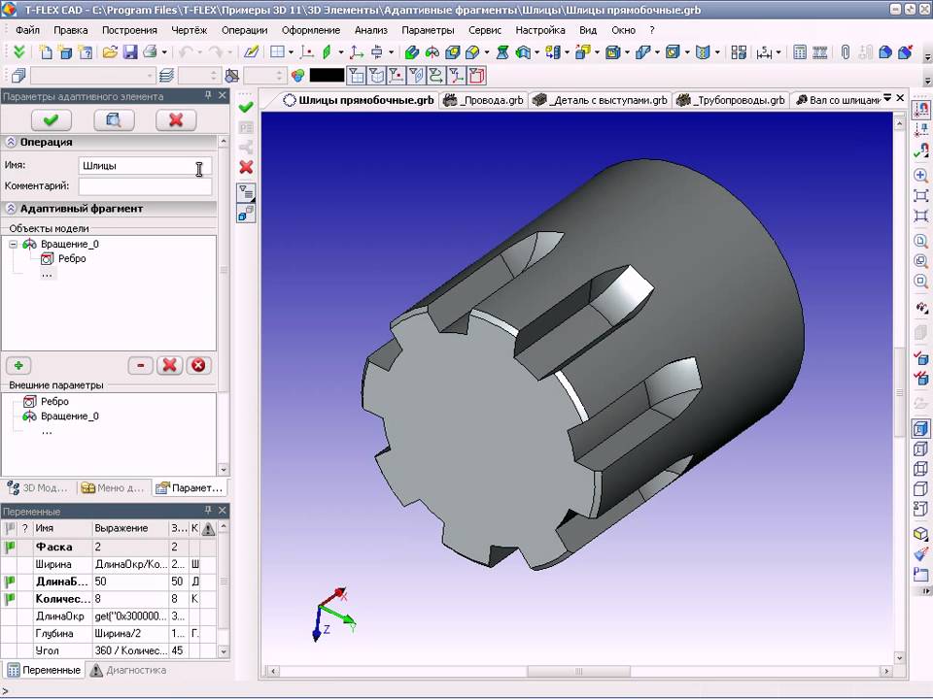
Task: Collapse the Адаптивный фрагмент section
Action: click(11, 209)
